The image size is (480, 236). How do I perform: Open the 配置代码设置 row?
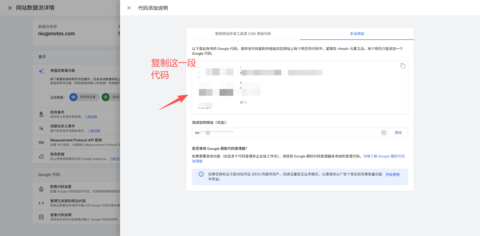76,189
